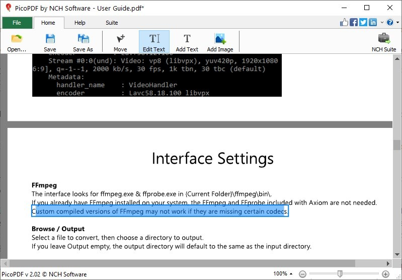Close the PicoPDF window
This screenshot has width=402, height=280.
tap(390, 8)
